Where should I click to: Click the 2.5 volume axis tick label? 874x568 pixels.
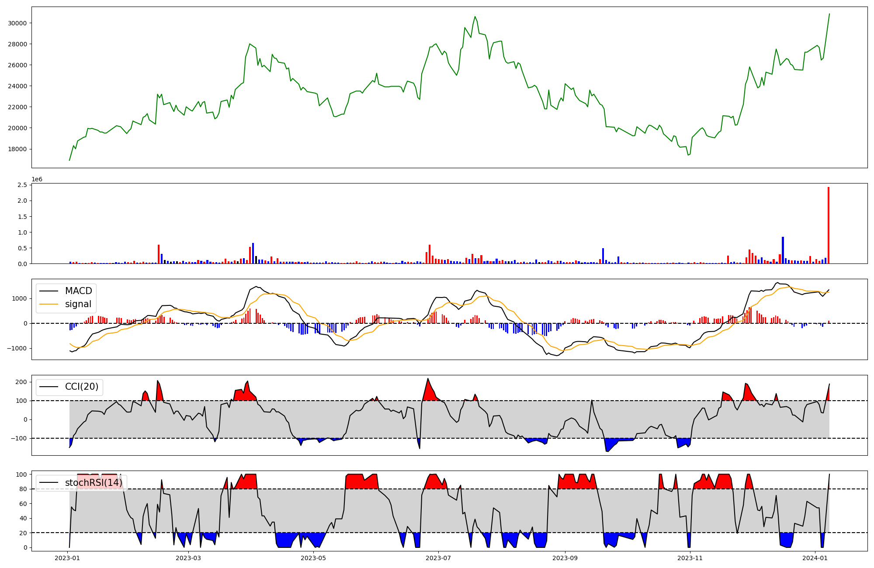pos(22,185)
